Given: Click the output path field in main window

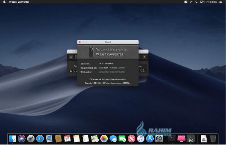Looking at the screenshot, I should click(76, 71).
